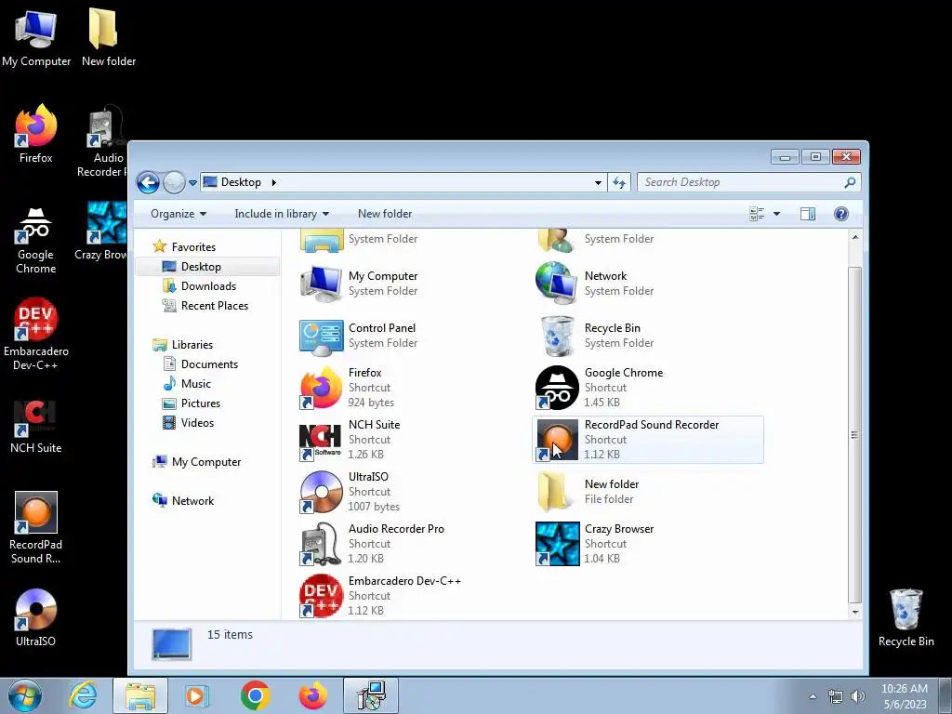Select Libraries in the navigation pane
The height and width of the screenshot is (714, 952).
coord(192,344)
